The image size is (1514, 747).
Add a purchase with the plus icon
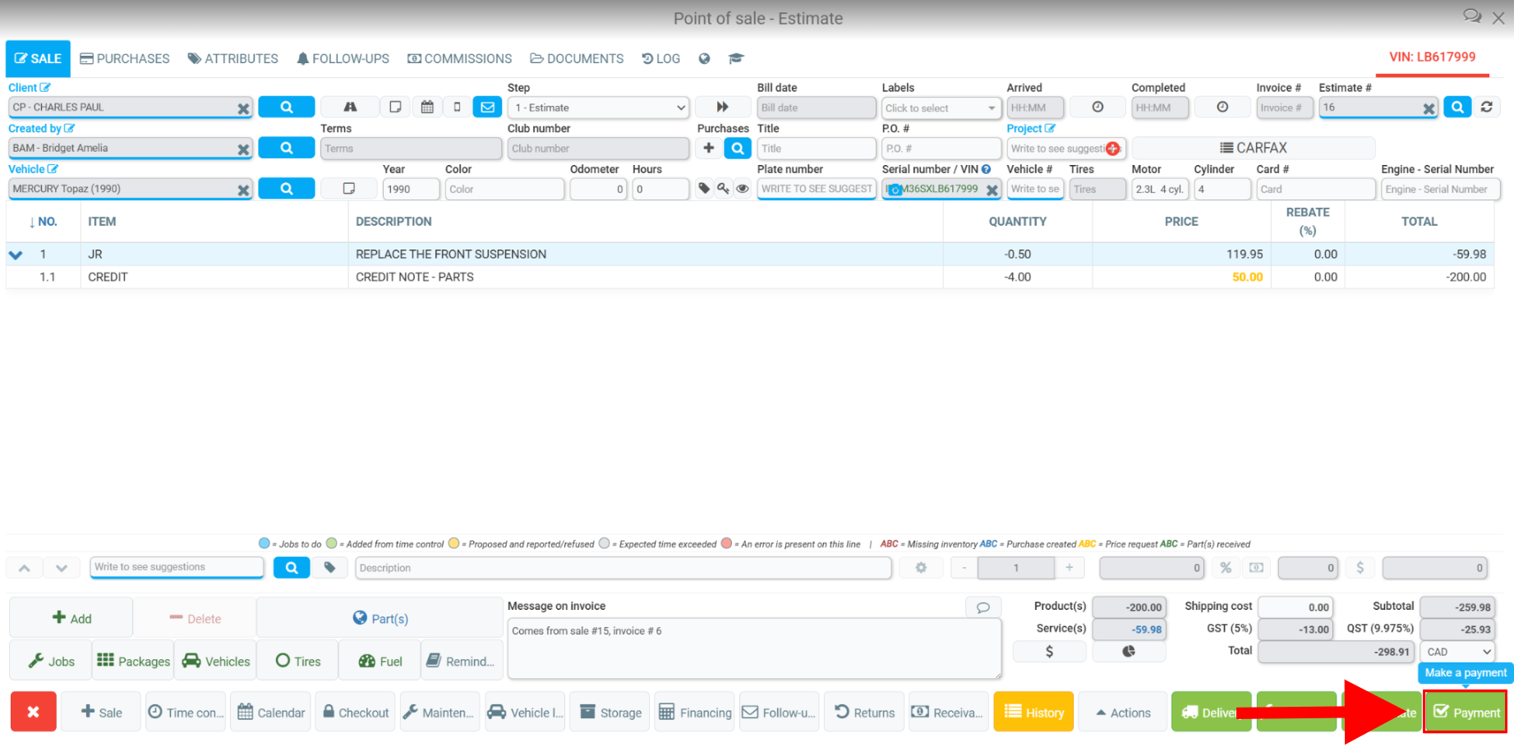(x=708, y=148)
